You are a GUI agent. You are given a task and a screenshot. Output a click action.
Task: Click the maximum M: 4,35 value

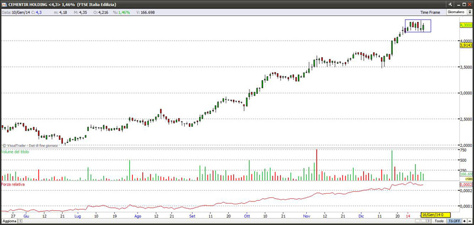coord(82,12)
